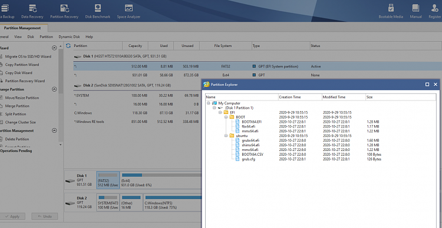The width and height of the screenshot is (442, 228).
Task: Collapse the Change Partition section
Action: click(x=54, y=89)
